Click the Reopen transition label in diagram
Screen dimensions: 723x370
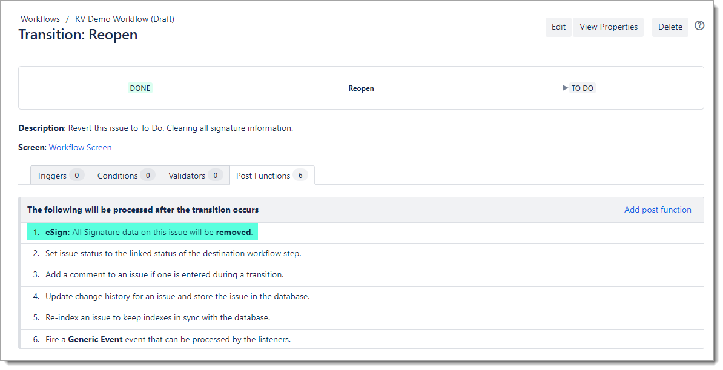click(361, 88)
